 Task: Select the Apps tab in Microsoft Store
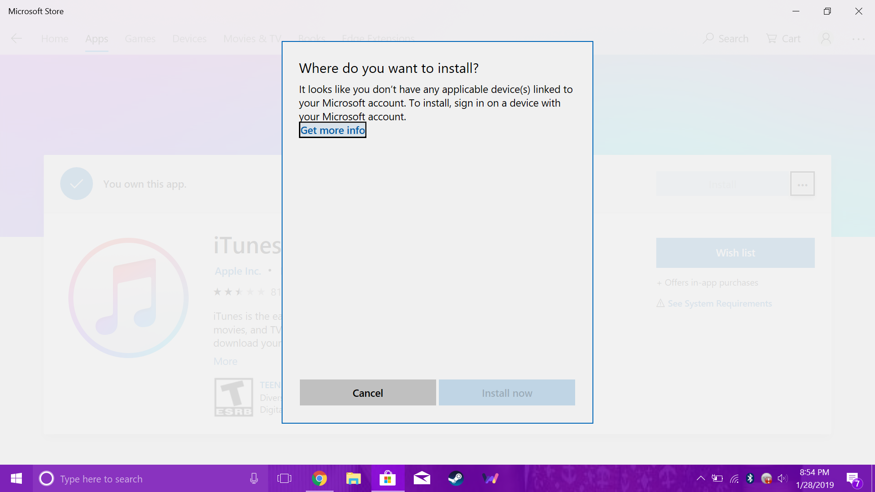(97, 38)
